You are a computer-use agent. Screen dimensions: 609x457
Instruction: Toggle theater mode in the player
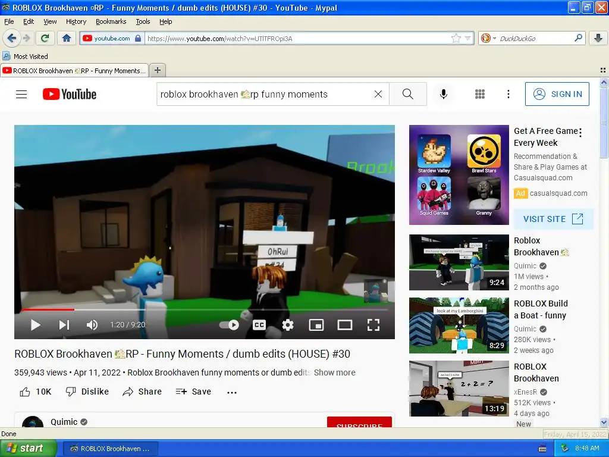(x=344, y=325)
